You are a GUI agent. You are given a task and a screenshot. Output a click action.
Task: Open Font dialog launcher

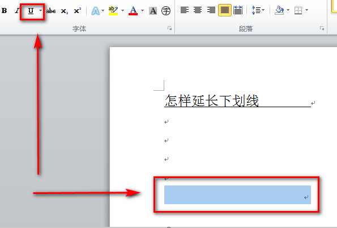point(169,28)
